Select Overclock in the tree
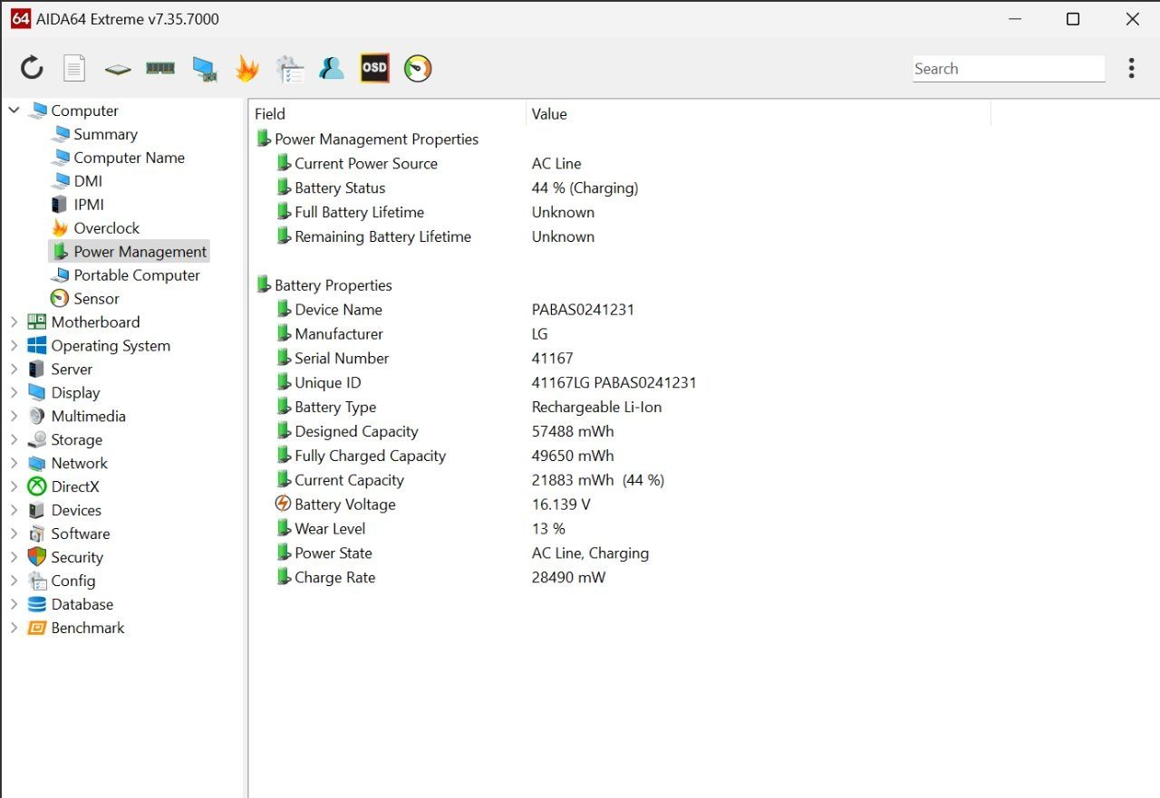Viewport: 1160px width, 798px height. [107, 228]
